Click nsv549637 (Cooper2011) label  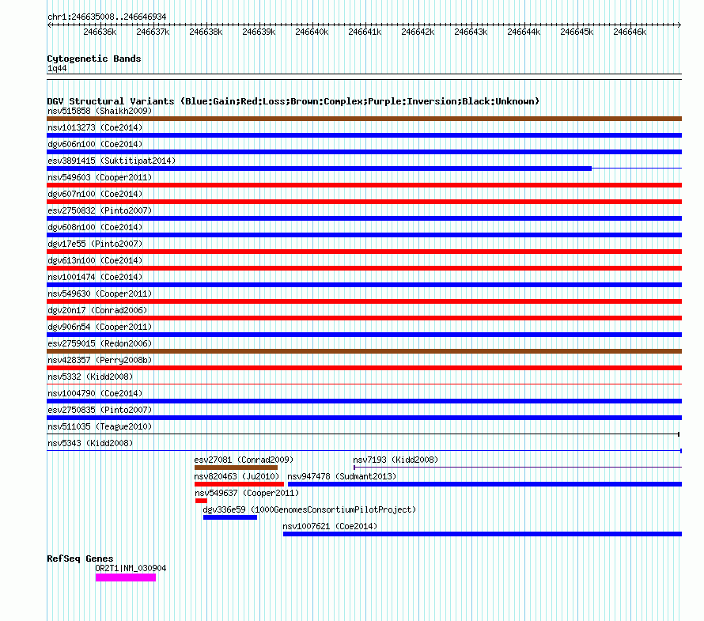click(247, 493)
